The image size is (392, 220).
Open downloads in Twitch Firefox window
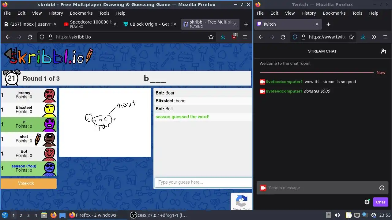point(363,37)
